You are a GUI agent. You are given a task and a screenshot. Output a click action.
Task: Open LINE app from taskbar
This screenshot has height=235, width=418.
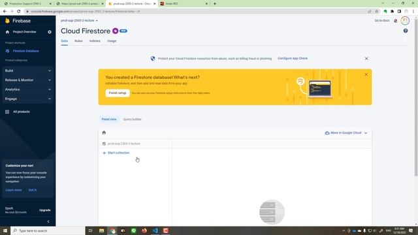point(133,230)
